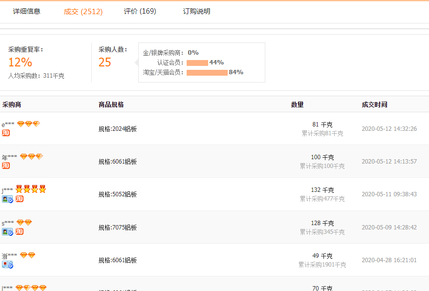Click the 132 千克 quantity
Image resolution: width=429 pixels, height=291 pixels.
[322, 190]
